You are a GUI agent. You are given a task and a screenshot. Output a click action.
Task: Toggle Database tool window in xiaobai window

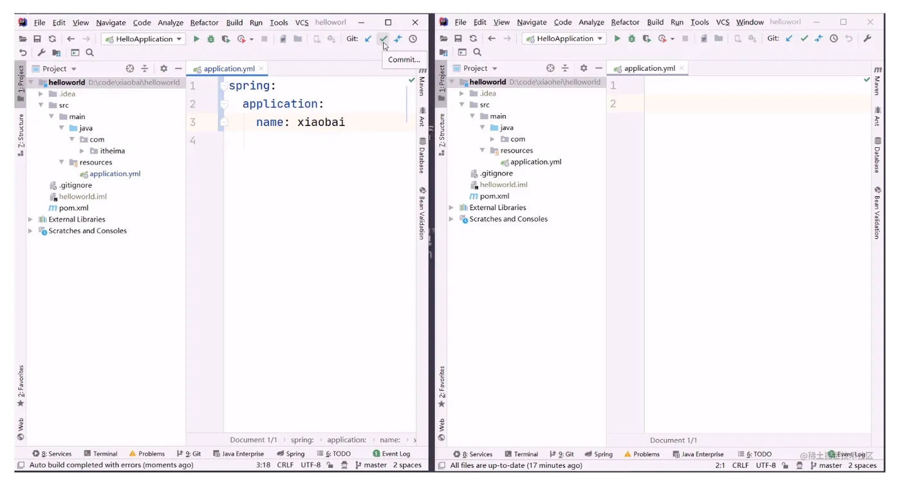coord(422,155)
